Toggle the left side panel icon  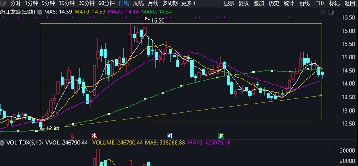pos(3,3)
